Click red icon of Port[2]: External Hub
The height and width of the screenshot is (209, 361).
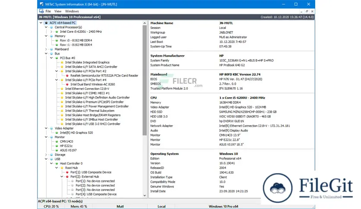coord(67,177)
